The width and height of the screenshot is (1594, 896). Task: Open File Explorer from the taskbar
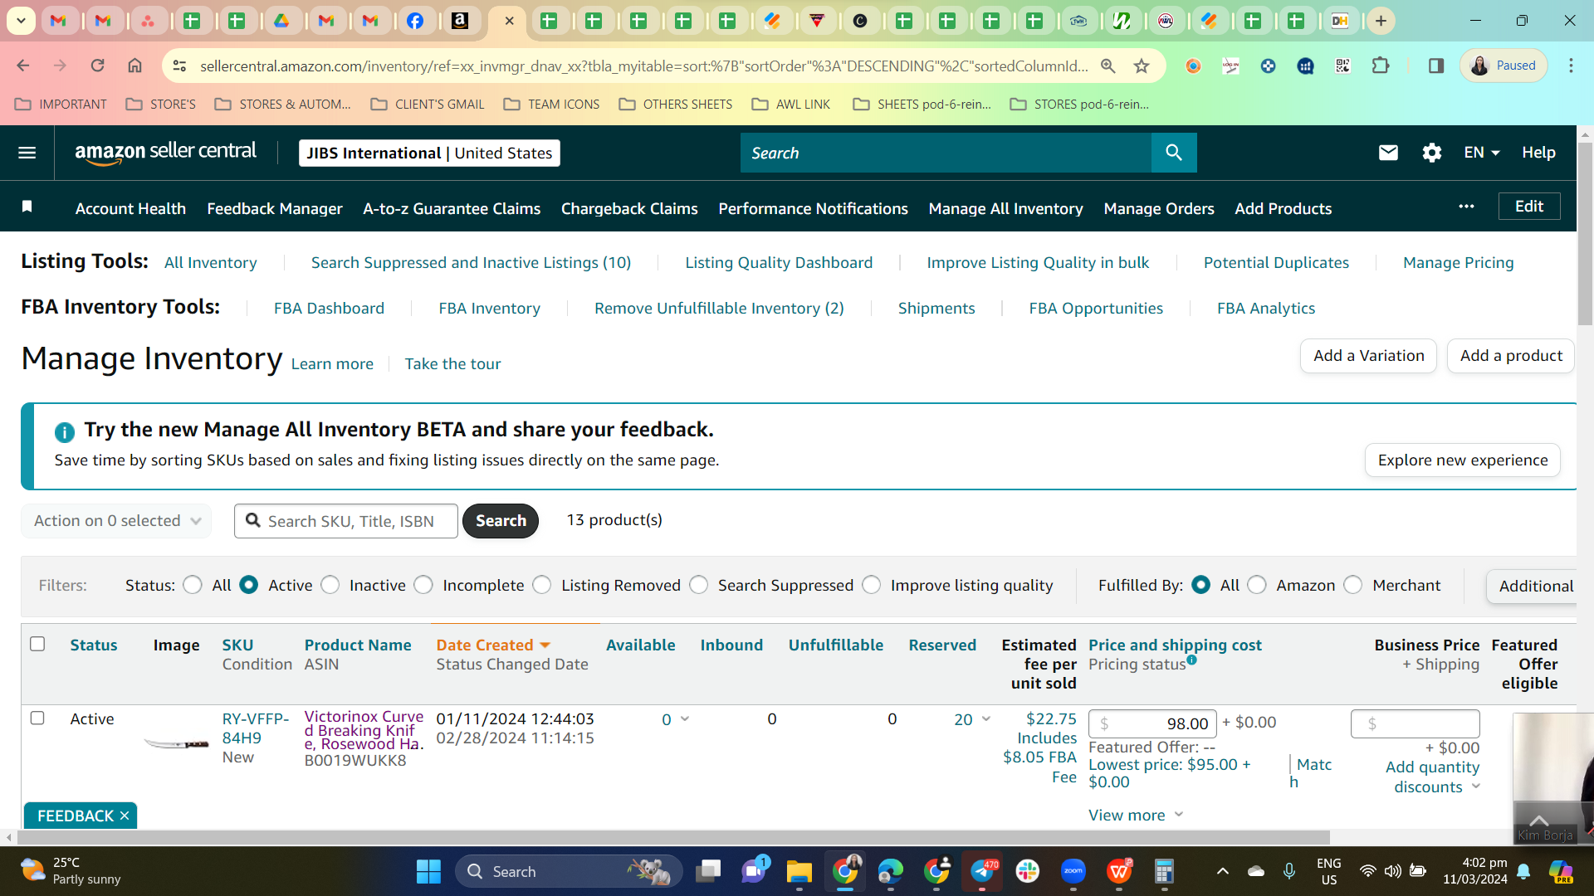799,872
